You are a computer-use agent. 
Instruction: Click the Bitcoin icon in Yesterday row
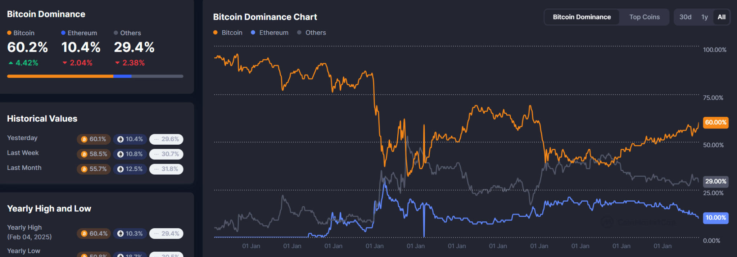pos(84,139)
